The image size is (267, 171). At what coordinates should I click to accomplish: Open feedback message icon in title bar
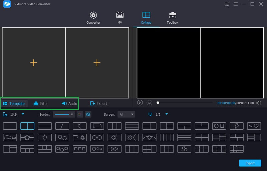(x=227, y=4)
